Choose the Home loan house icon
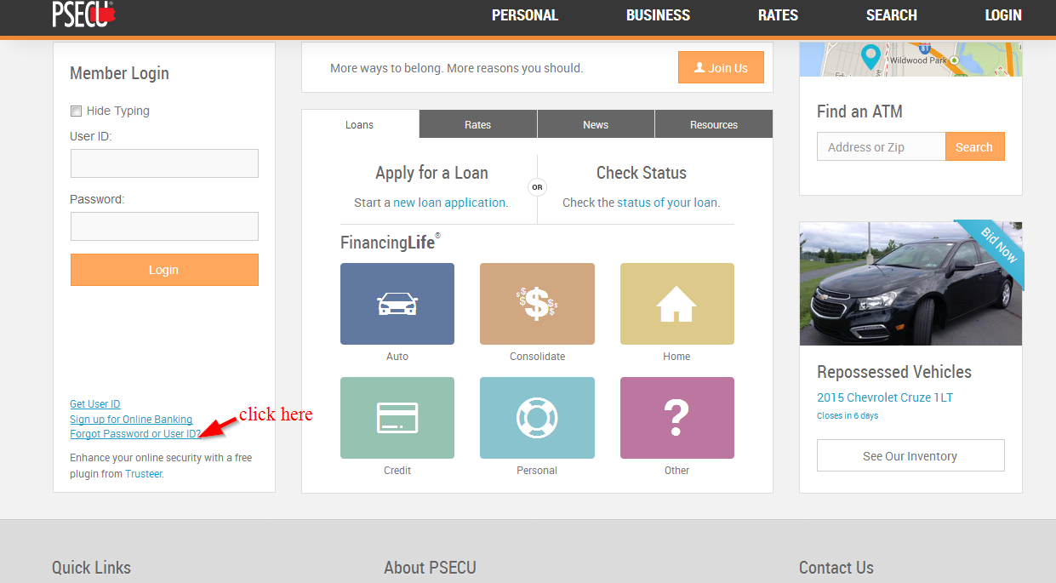 click(x=676, y=304)
